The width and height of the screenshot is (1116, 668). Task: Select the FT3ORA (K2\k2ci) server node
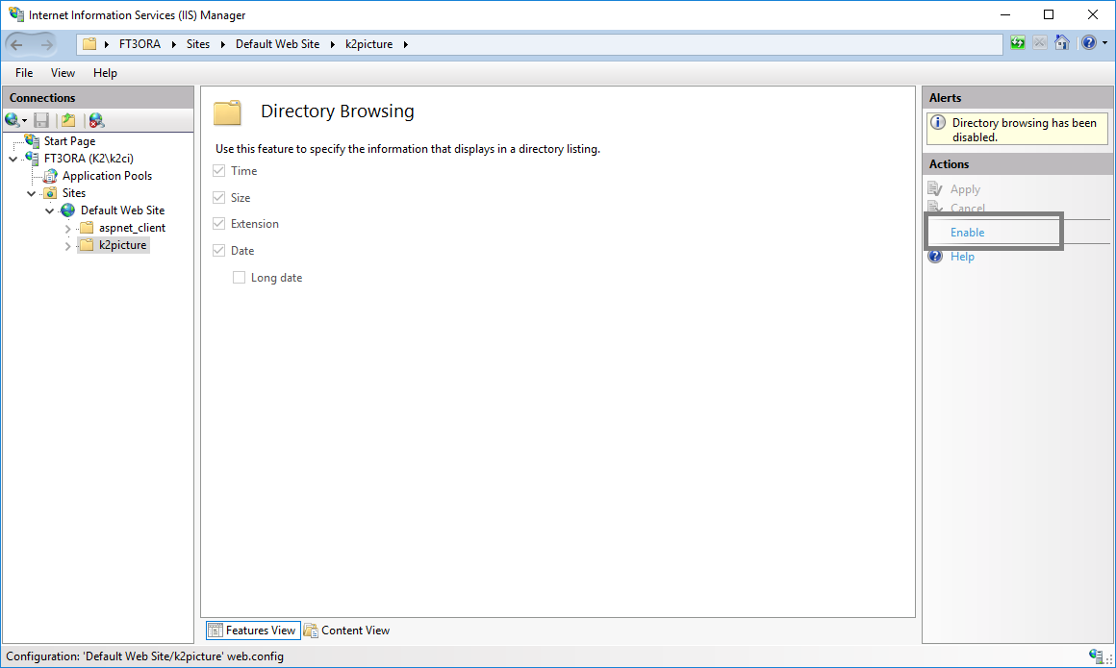89,158
